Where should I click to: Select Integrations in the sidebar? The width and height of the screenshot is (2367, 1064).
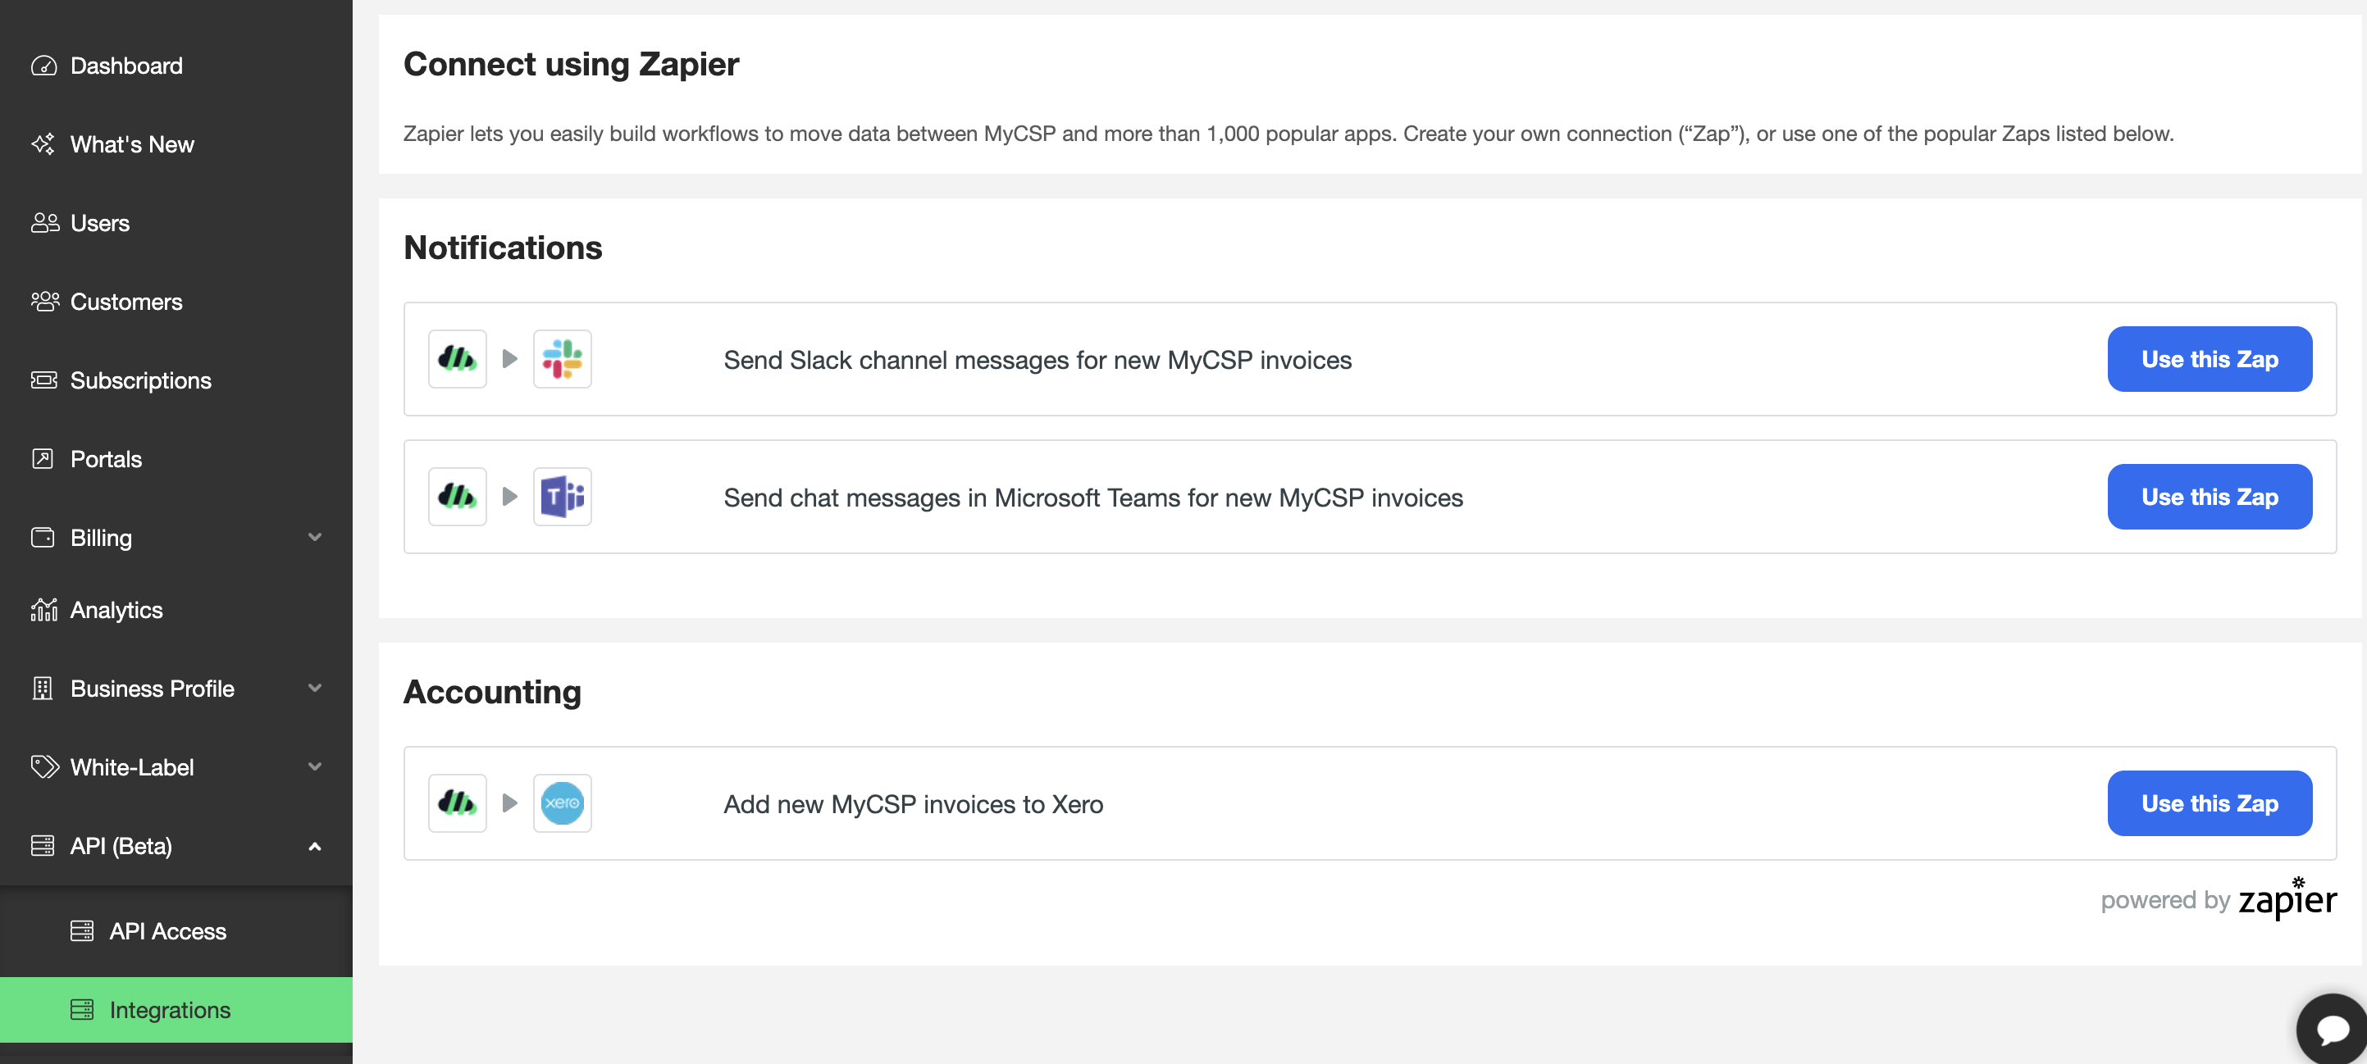click(x=170, y=1010)
